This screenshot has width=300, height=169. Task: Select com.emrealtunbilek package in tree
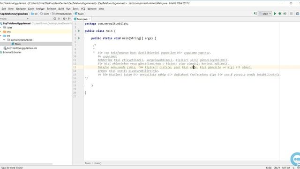(22, 40)
